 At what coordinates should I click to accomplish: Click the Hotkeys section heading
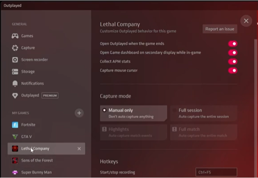[x=109, y=161]
